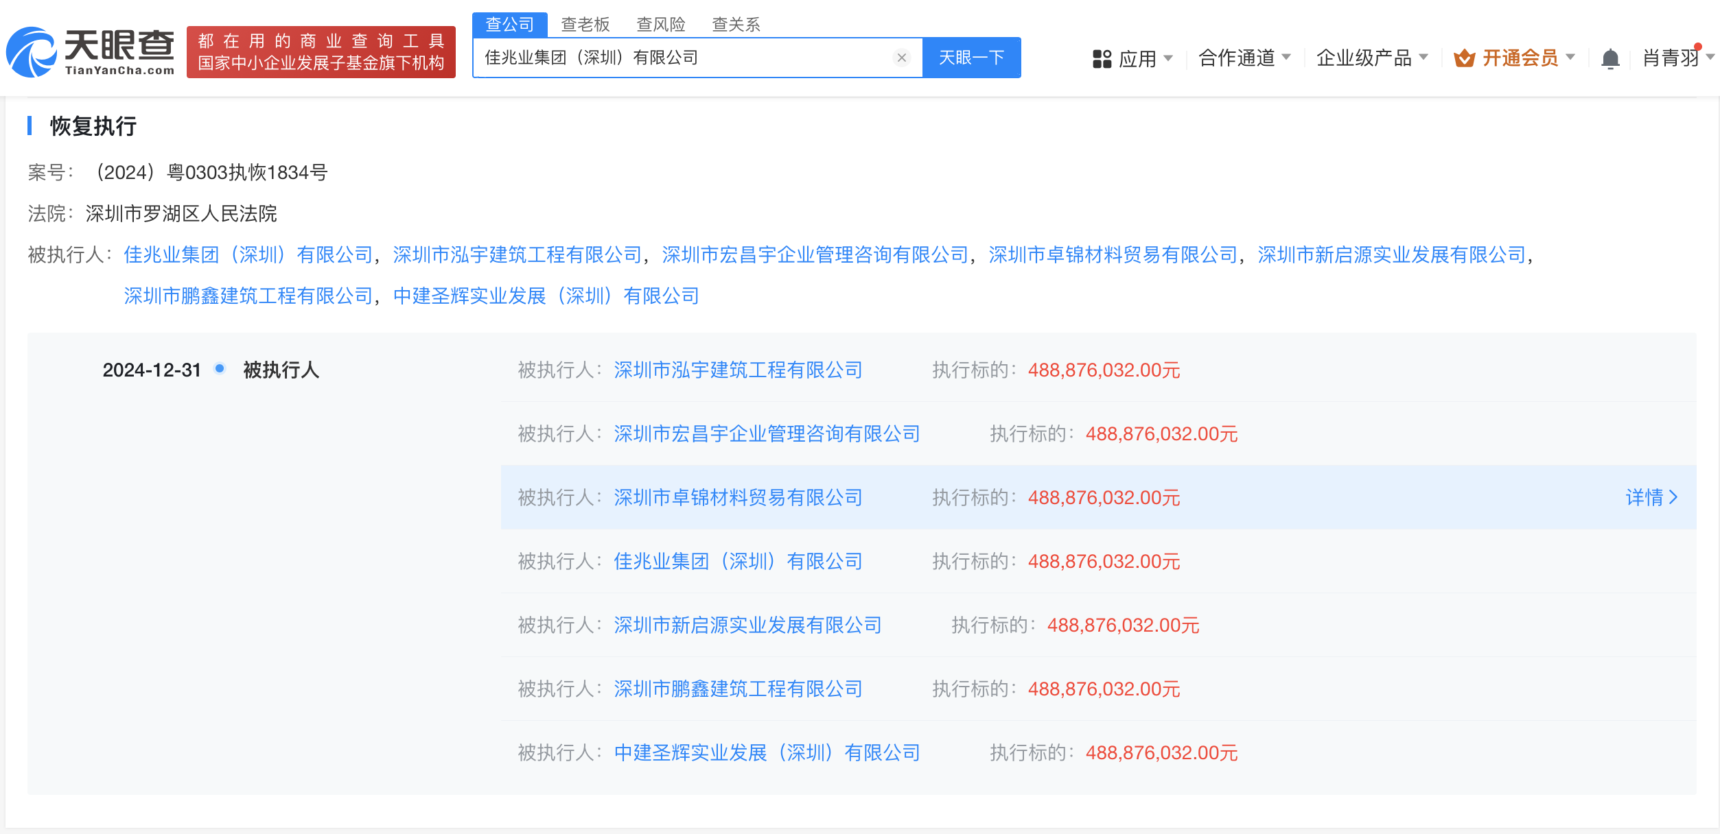Image resolution: width=1720 pixels, height=834 pixels.
Task: Open 深圳市泓宇建筑工程有限公司 in the header list
Action: click(x=518, y=255)
